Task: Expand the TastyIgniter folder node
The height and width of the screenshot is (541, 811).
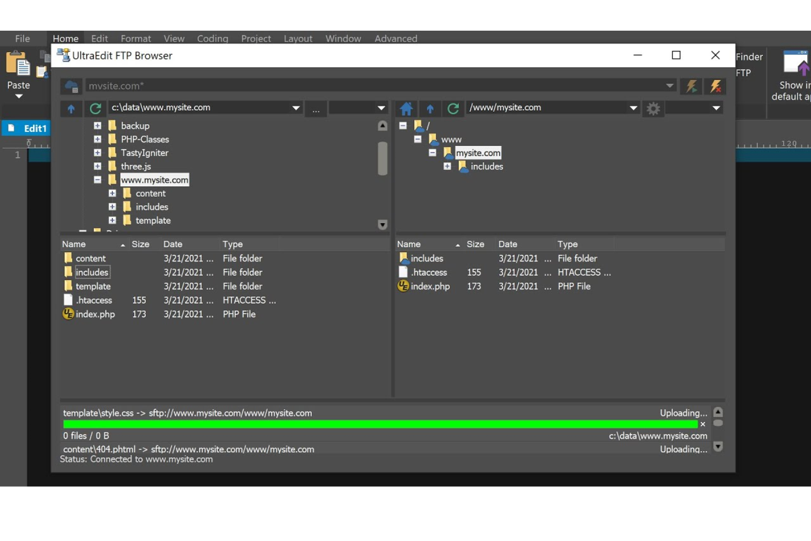Action: [x=98, y=152]
